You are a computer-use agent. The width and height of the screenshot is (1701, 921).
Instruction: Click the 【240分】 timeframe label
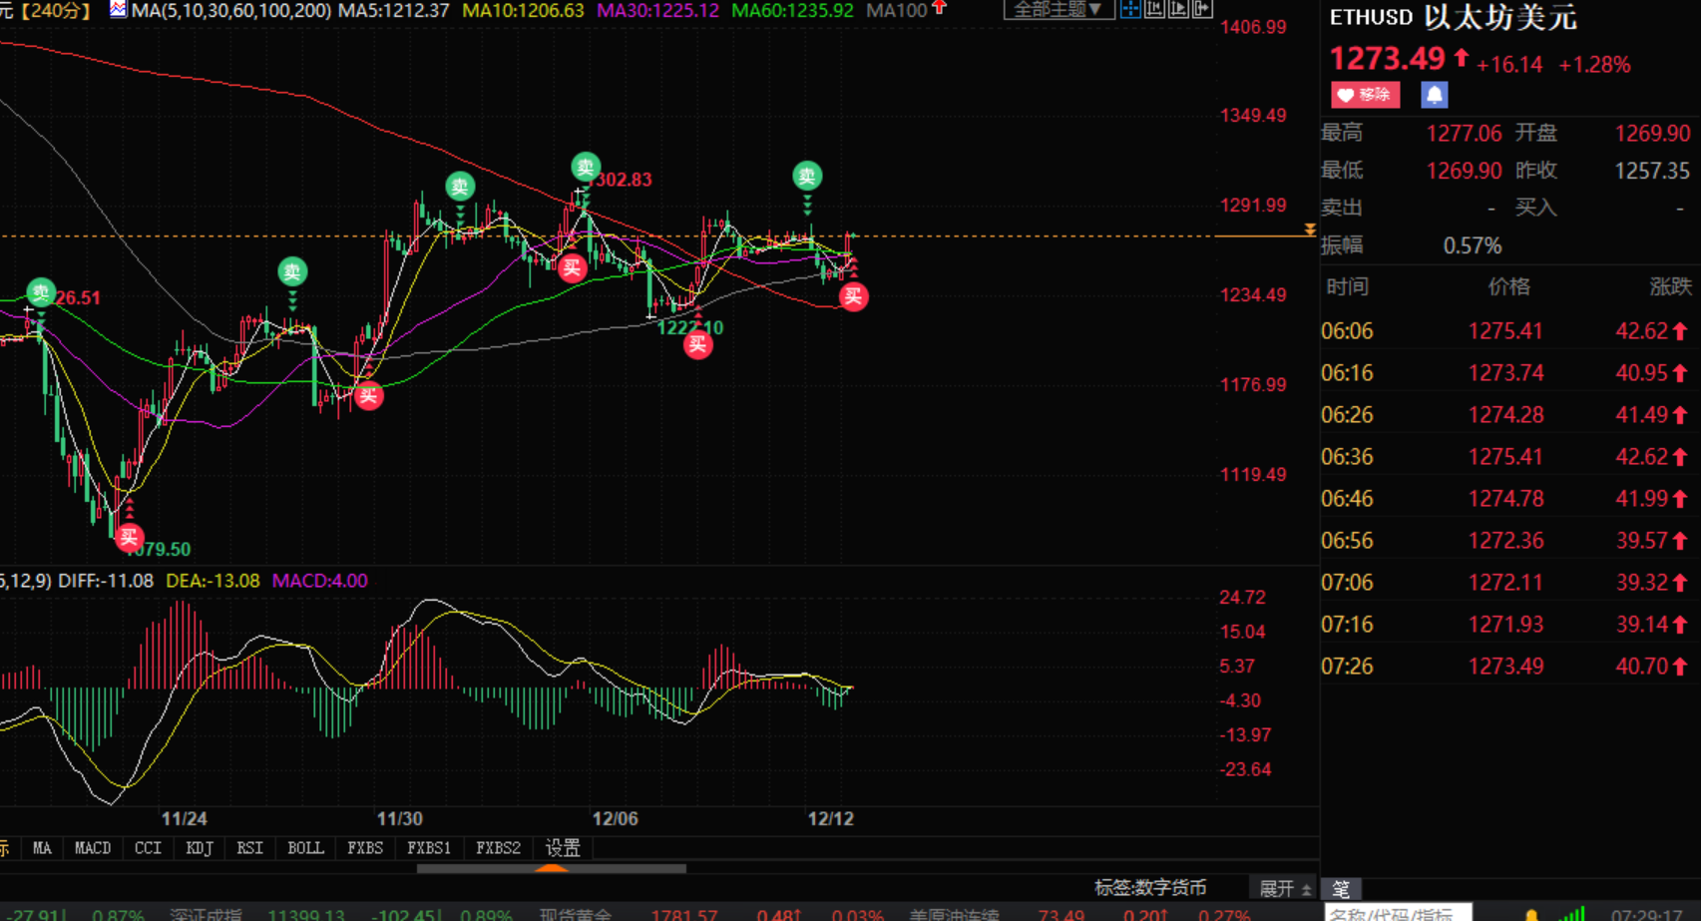click(55, 10)
